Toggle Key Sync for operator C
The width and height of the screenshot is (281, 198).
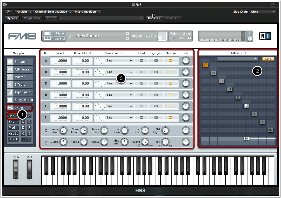(x=156, y=83)
